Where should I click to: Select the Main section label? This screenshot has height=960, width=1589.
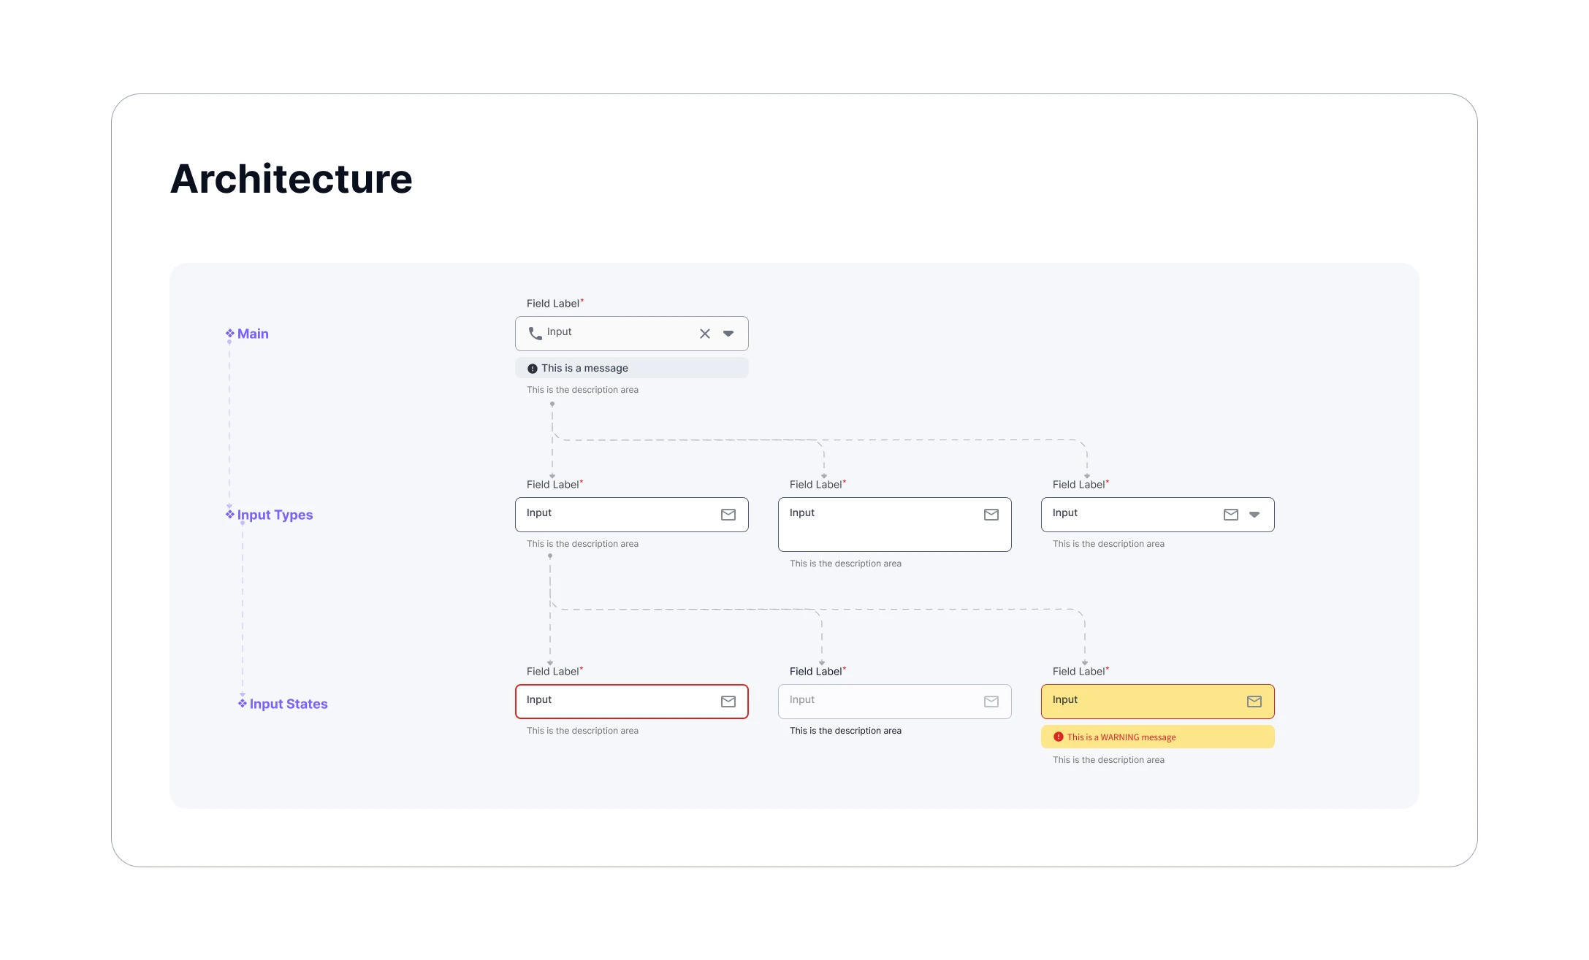coord(253,334)
